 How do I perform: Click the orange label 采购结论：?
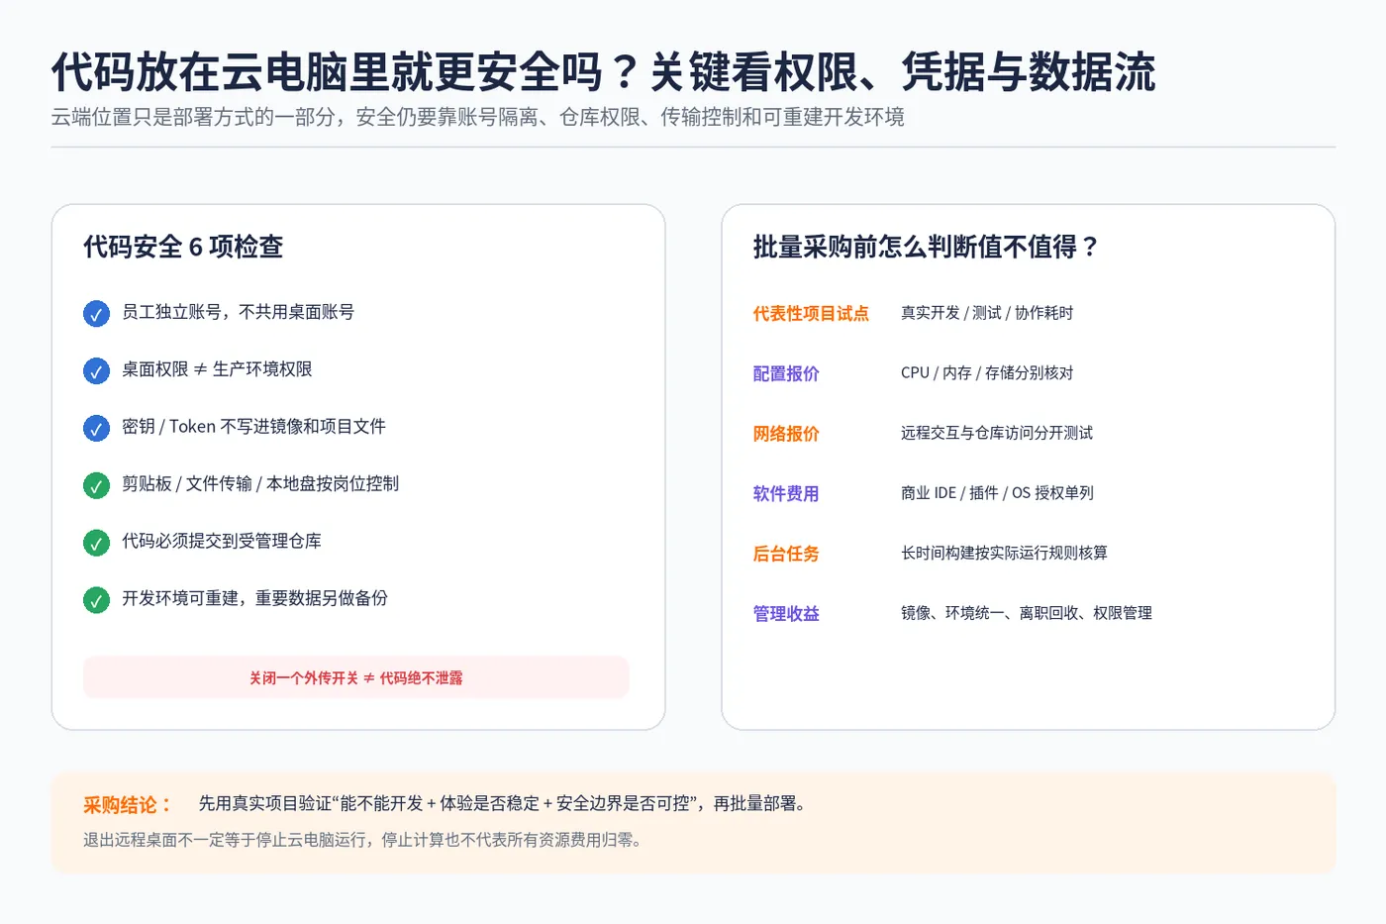coord(128,805)
